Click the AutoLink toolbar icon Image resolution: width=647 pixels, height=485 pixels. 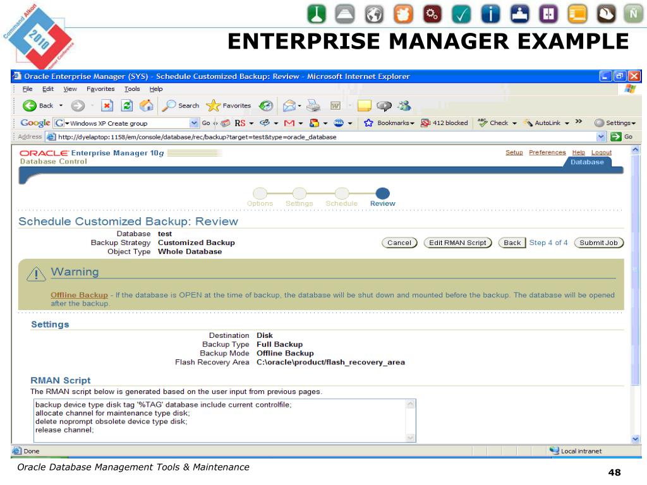(x=528, y=123)
